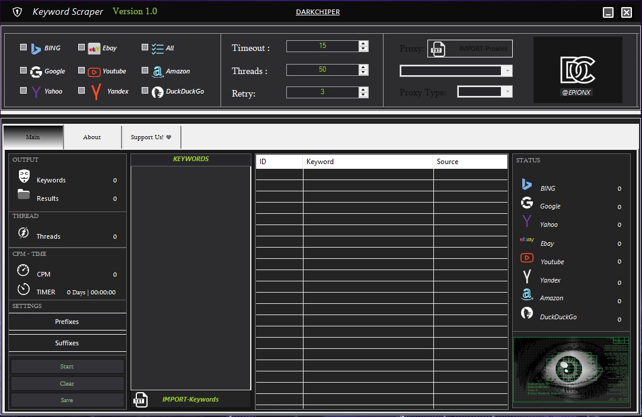The image size is (642, 417).
Task: Tick the DuckDuckGo checkbox
Action: (145, 91)
